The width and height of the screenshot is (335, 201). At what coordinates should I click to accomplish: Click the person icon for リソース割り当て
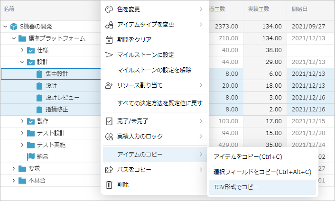coord(109,85)
